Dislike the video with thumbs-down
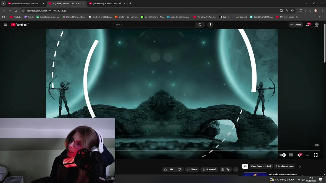 (x=179, y=170)
